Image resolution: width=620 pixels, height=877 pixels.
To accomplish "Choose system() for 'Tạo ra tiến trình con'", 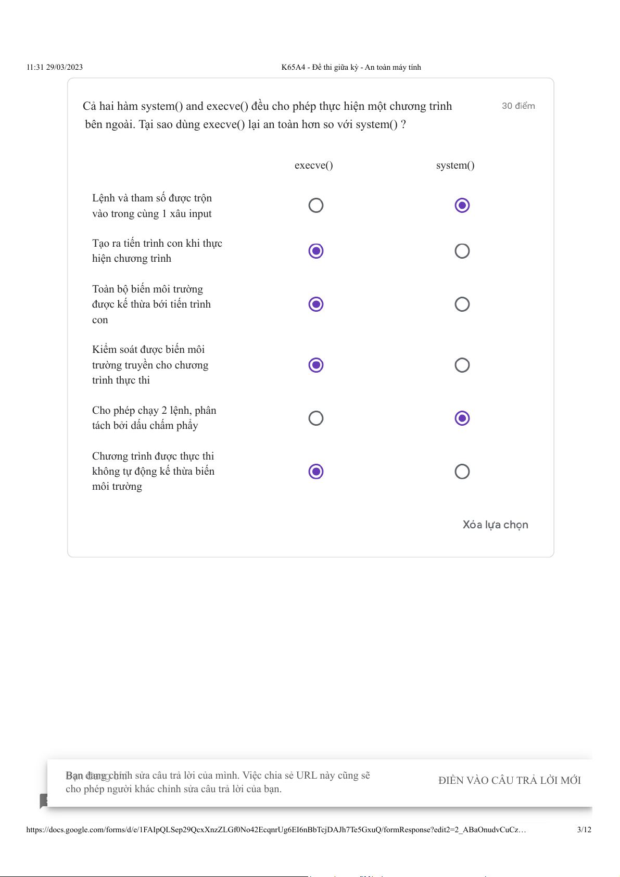I will pos(462,251).
